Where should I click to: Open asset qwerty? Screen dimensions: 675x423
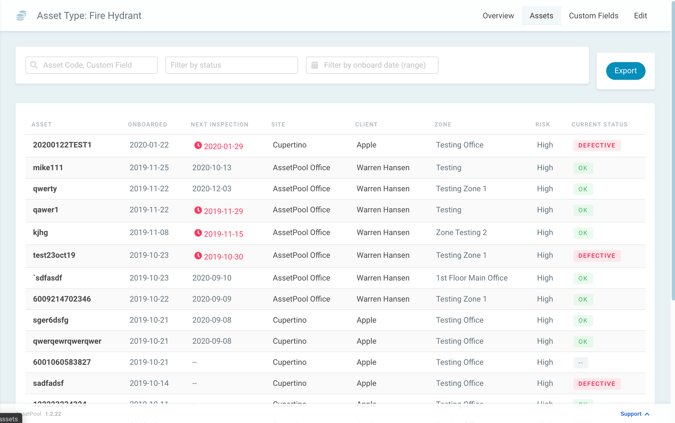(45, 189)
